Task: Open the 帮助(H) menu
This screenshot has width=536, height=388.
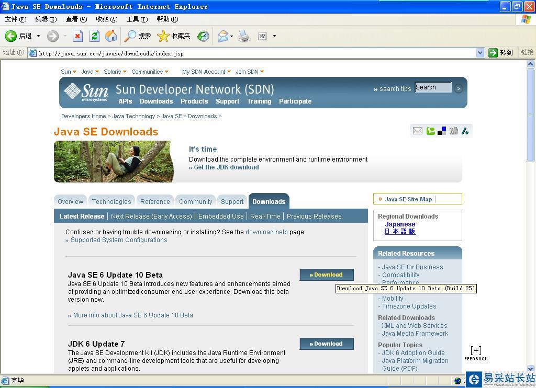Action: pos(167,19)
